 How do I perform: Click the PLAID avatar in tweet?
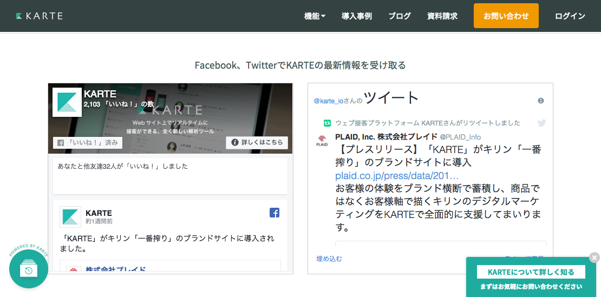322,141
